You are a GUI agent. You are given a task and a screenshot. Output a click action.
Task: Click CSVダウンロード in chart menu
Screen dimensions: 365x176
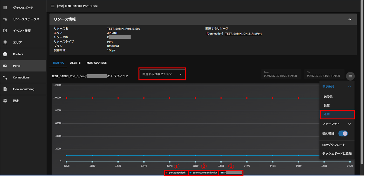tap(334, 145)
